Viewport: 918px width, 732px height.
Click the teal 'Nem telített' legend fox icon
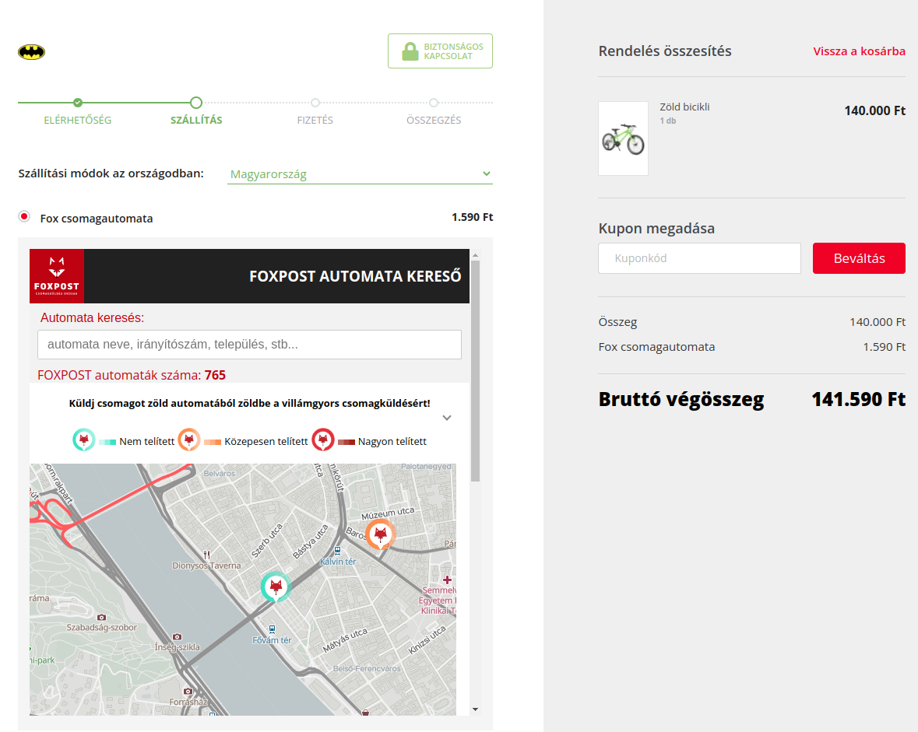point(84,440)
